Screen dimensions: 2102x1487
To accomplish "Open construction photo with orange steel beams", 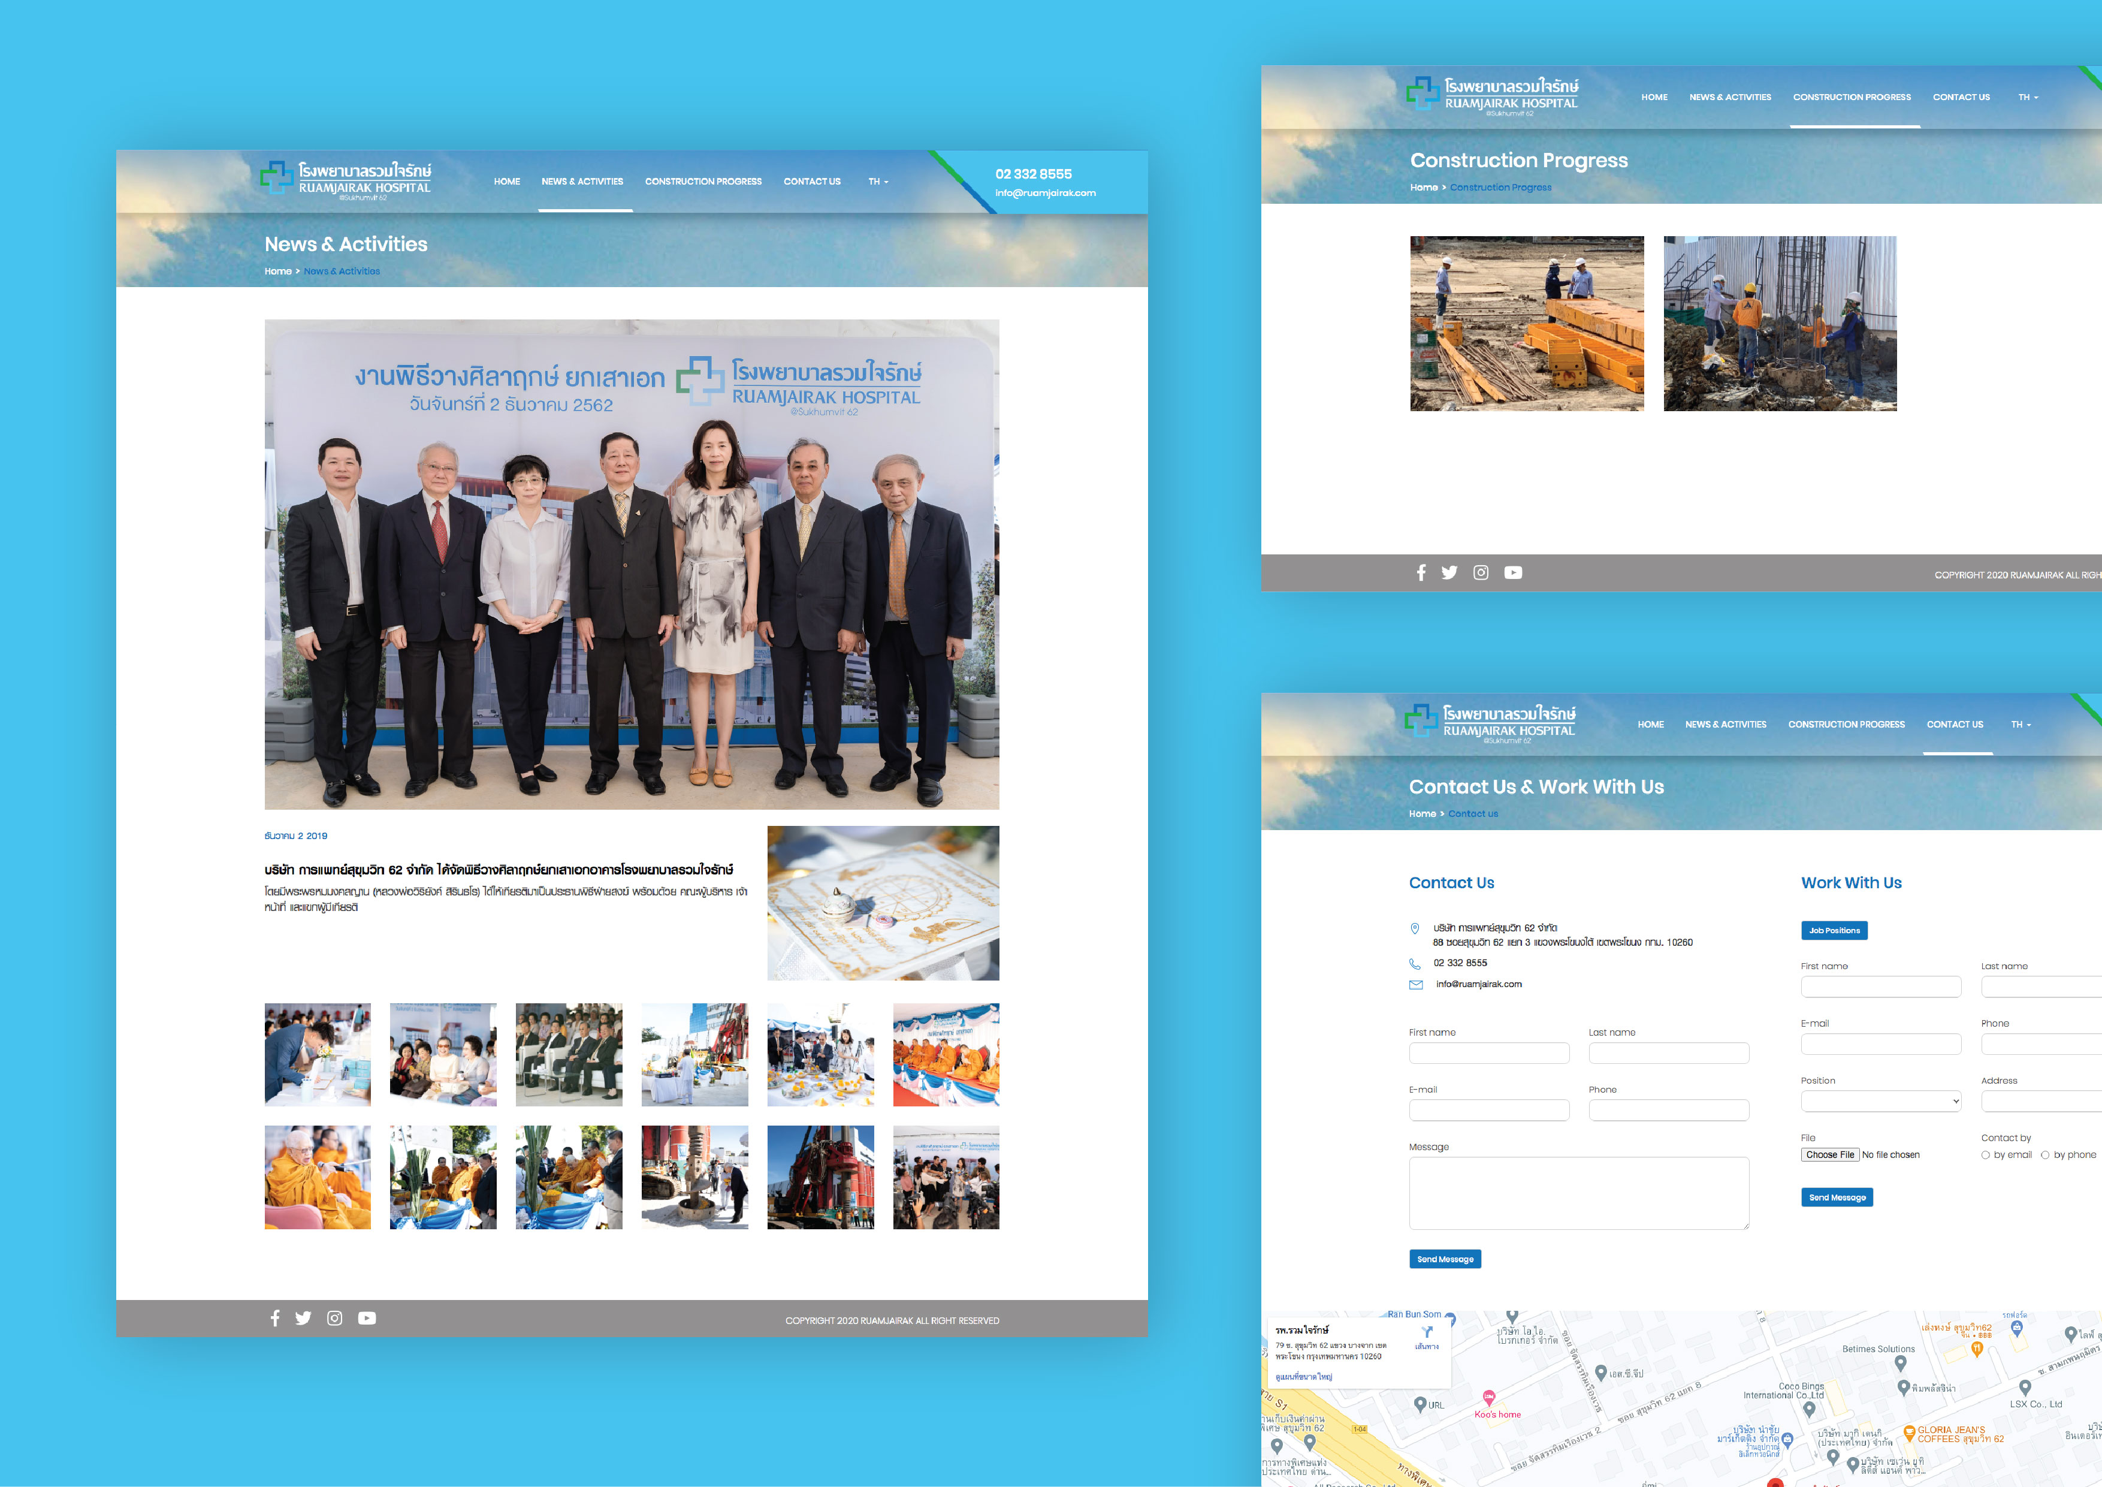I will pos(1527,323).
